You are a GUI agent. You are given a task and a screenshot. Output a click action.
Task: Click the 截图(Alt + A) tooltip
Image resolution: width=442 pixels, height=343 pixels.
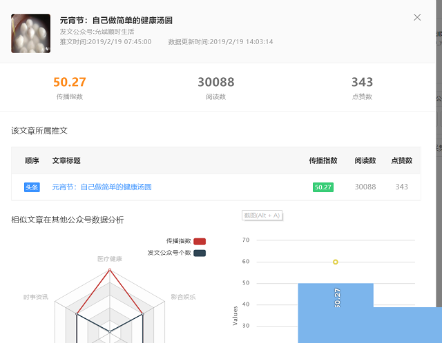click(262, 216)
